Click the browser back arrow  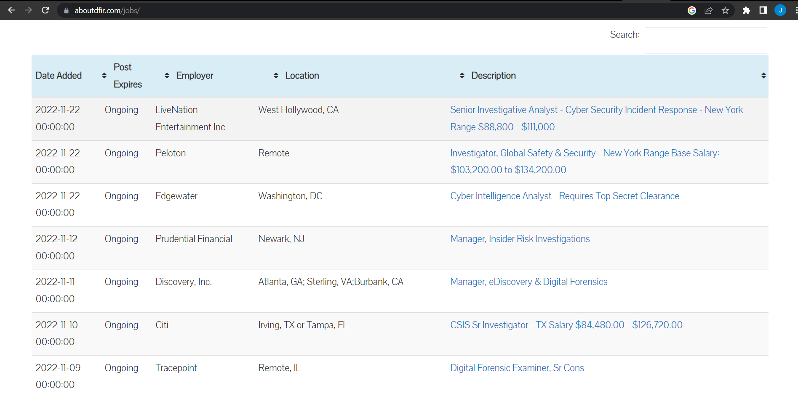(11, 10)
